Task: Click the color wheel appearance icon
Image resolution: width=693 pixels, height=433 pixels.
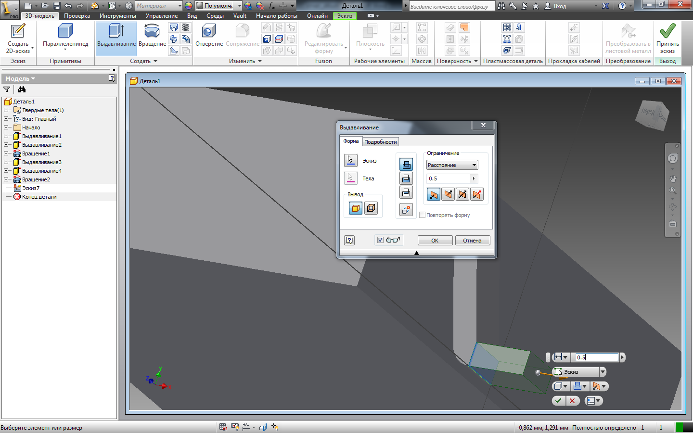Action: [189, 6]
